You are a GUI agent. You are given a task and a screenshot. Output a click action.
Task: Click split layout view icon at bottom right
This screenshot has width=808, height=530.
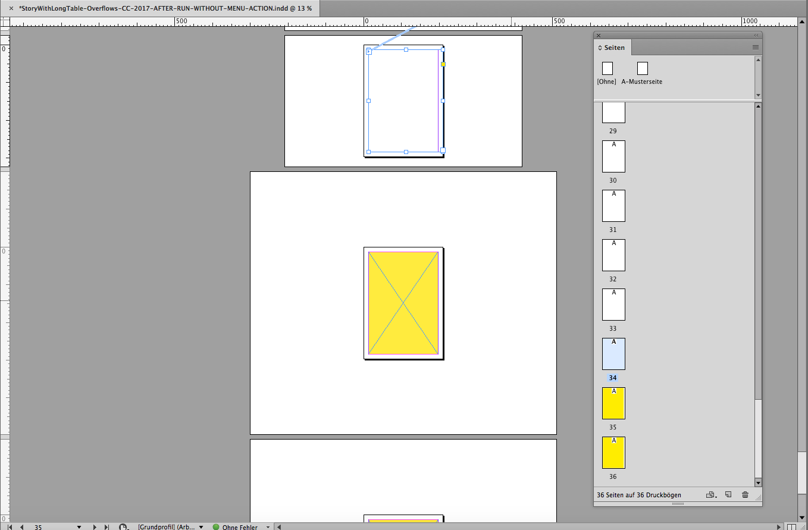click(791, 527)
